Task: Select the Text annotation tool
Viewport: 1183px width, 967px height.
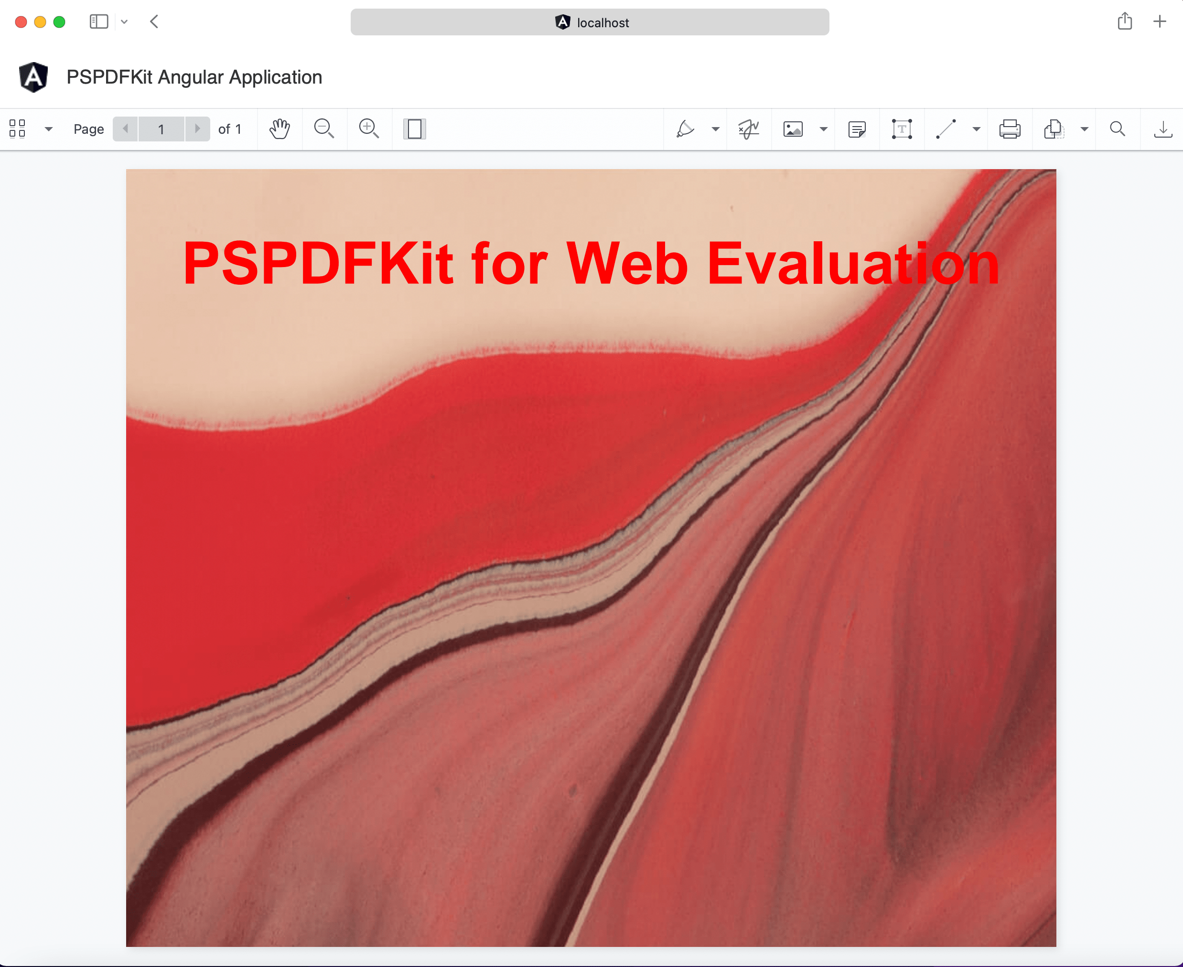Action: coord(901,129)
